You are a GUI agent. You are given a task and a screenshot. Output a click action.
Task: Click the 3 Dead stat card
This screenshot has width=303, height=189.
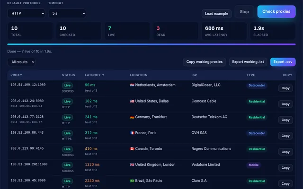(176, 31)
